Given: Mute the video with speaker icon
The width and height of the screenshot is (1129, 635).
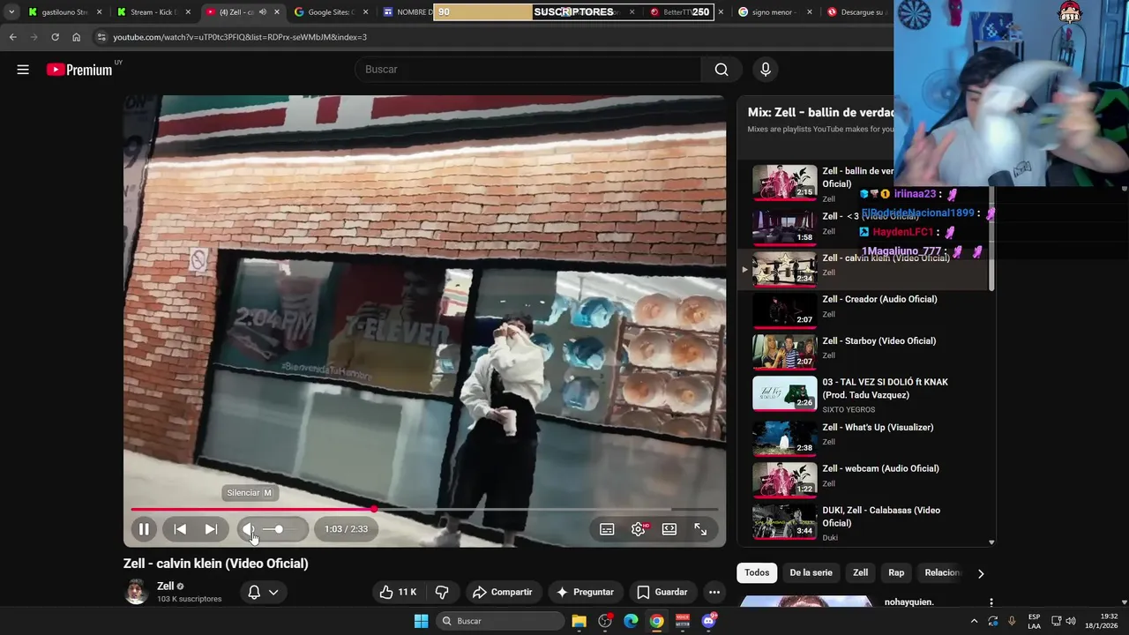Looking at the screenshot, I should pyautogui.click(x=249, y=529).
